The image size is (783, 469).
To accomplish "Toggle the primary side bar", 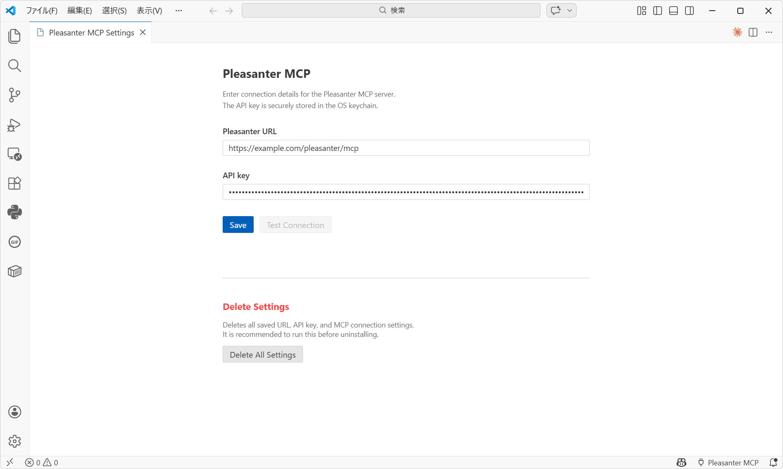I will [657, 11].
